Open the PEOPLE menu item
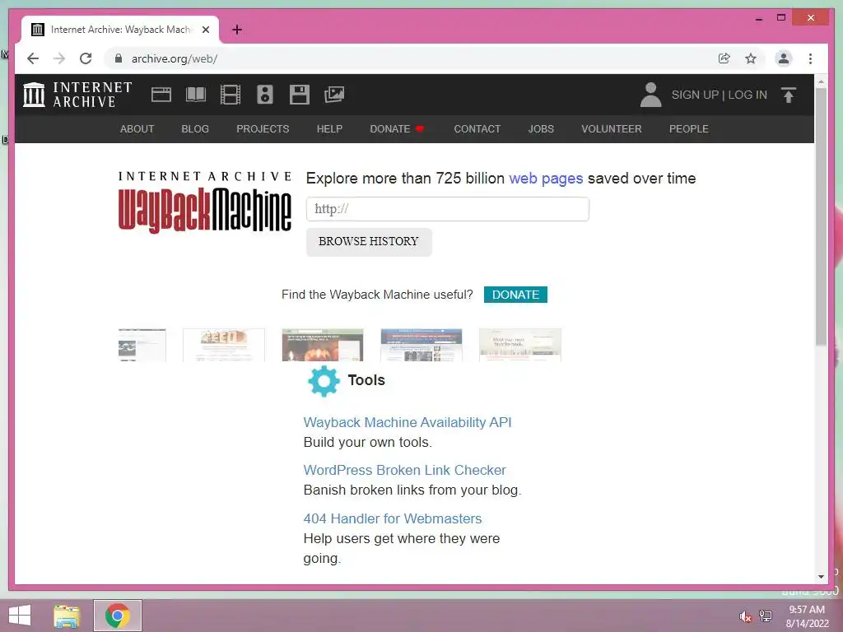Viewport: 843px width, 632px height. coord(689,129)
